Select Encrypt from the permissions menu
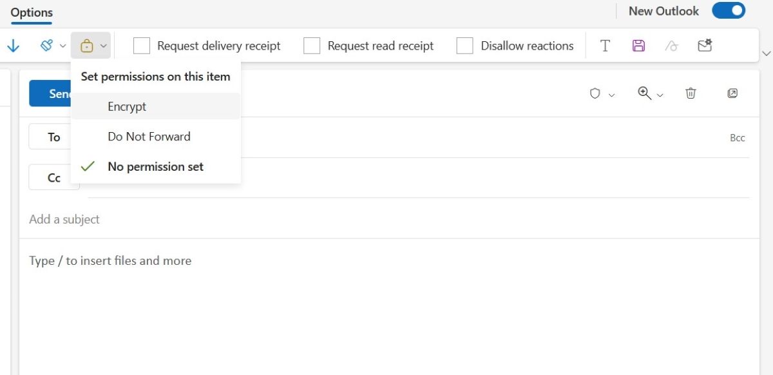The width and height of the screenshot is (773, 375). 127,106
